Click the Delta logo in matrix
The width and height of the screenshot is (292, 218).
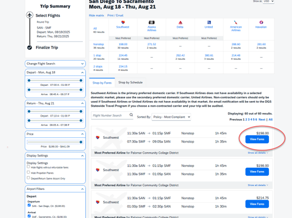coord(180,22)
